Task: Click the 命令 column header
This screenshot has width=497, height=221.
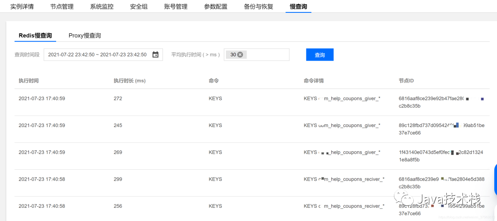Action: tap(214, 81)
